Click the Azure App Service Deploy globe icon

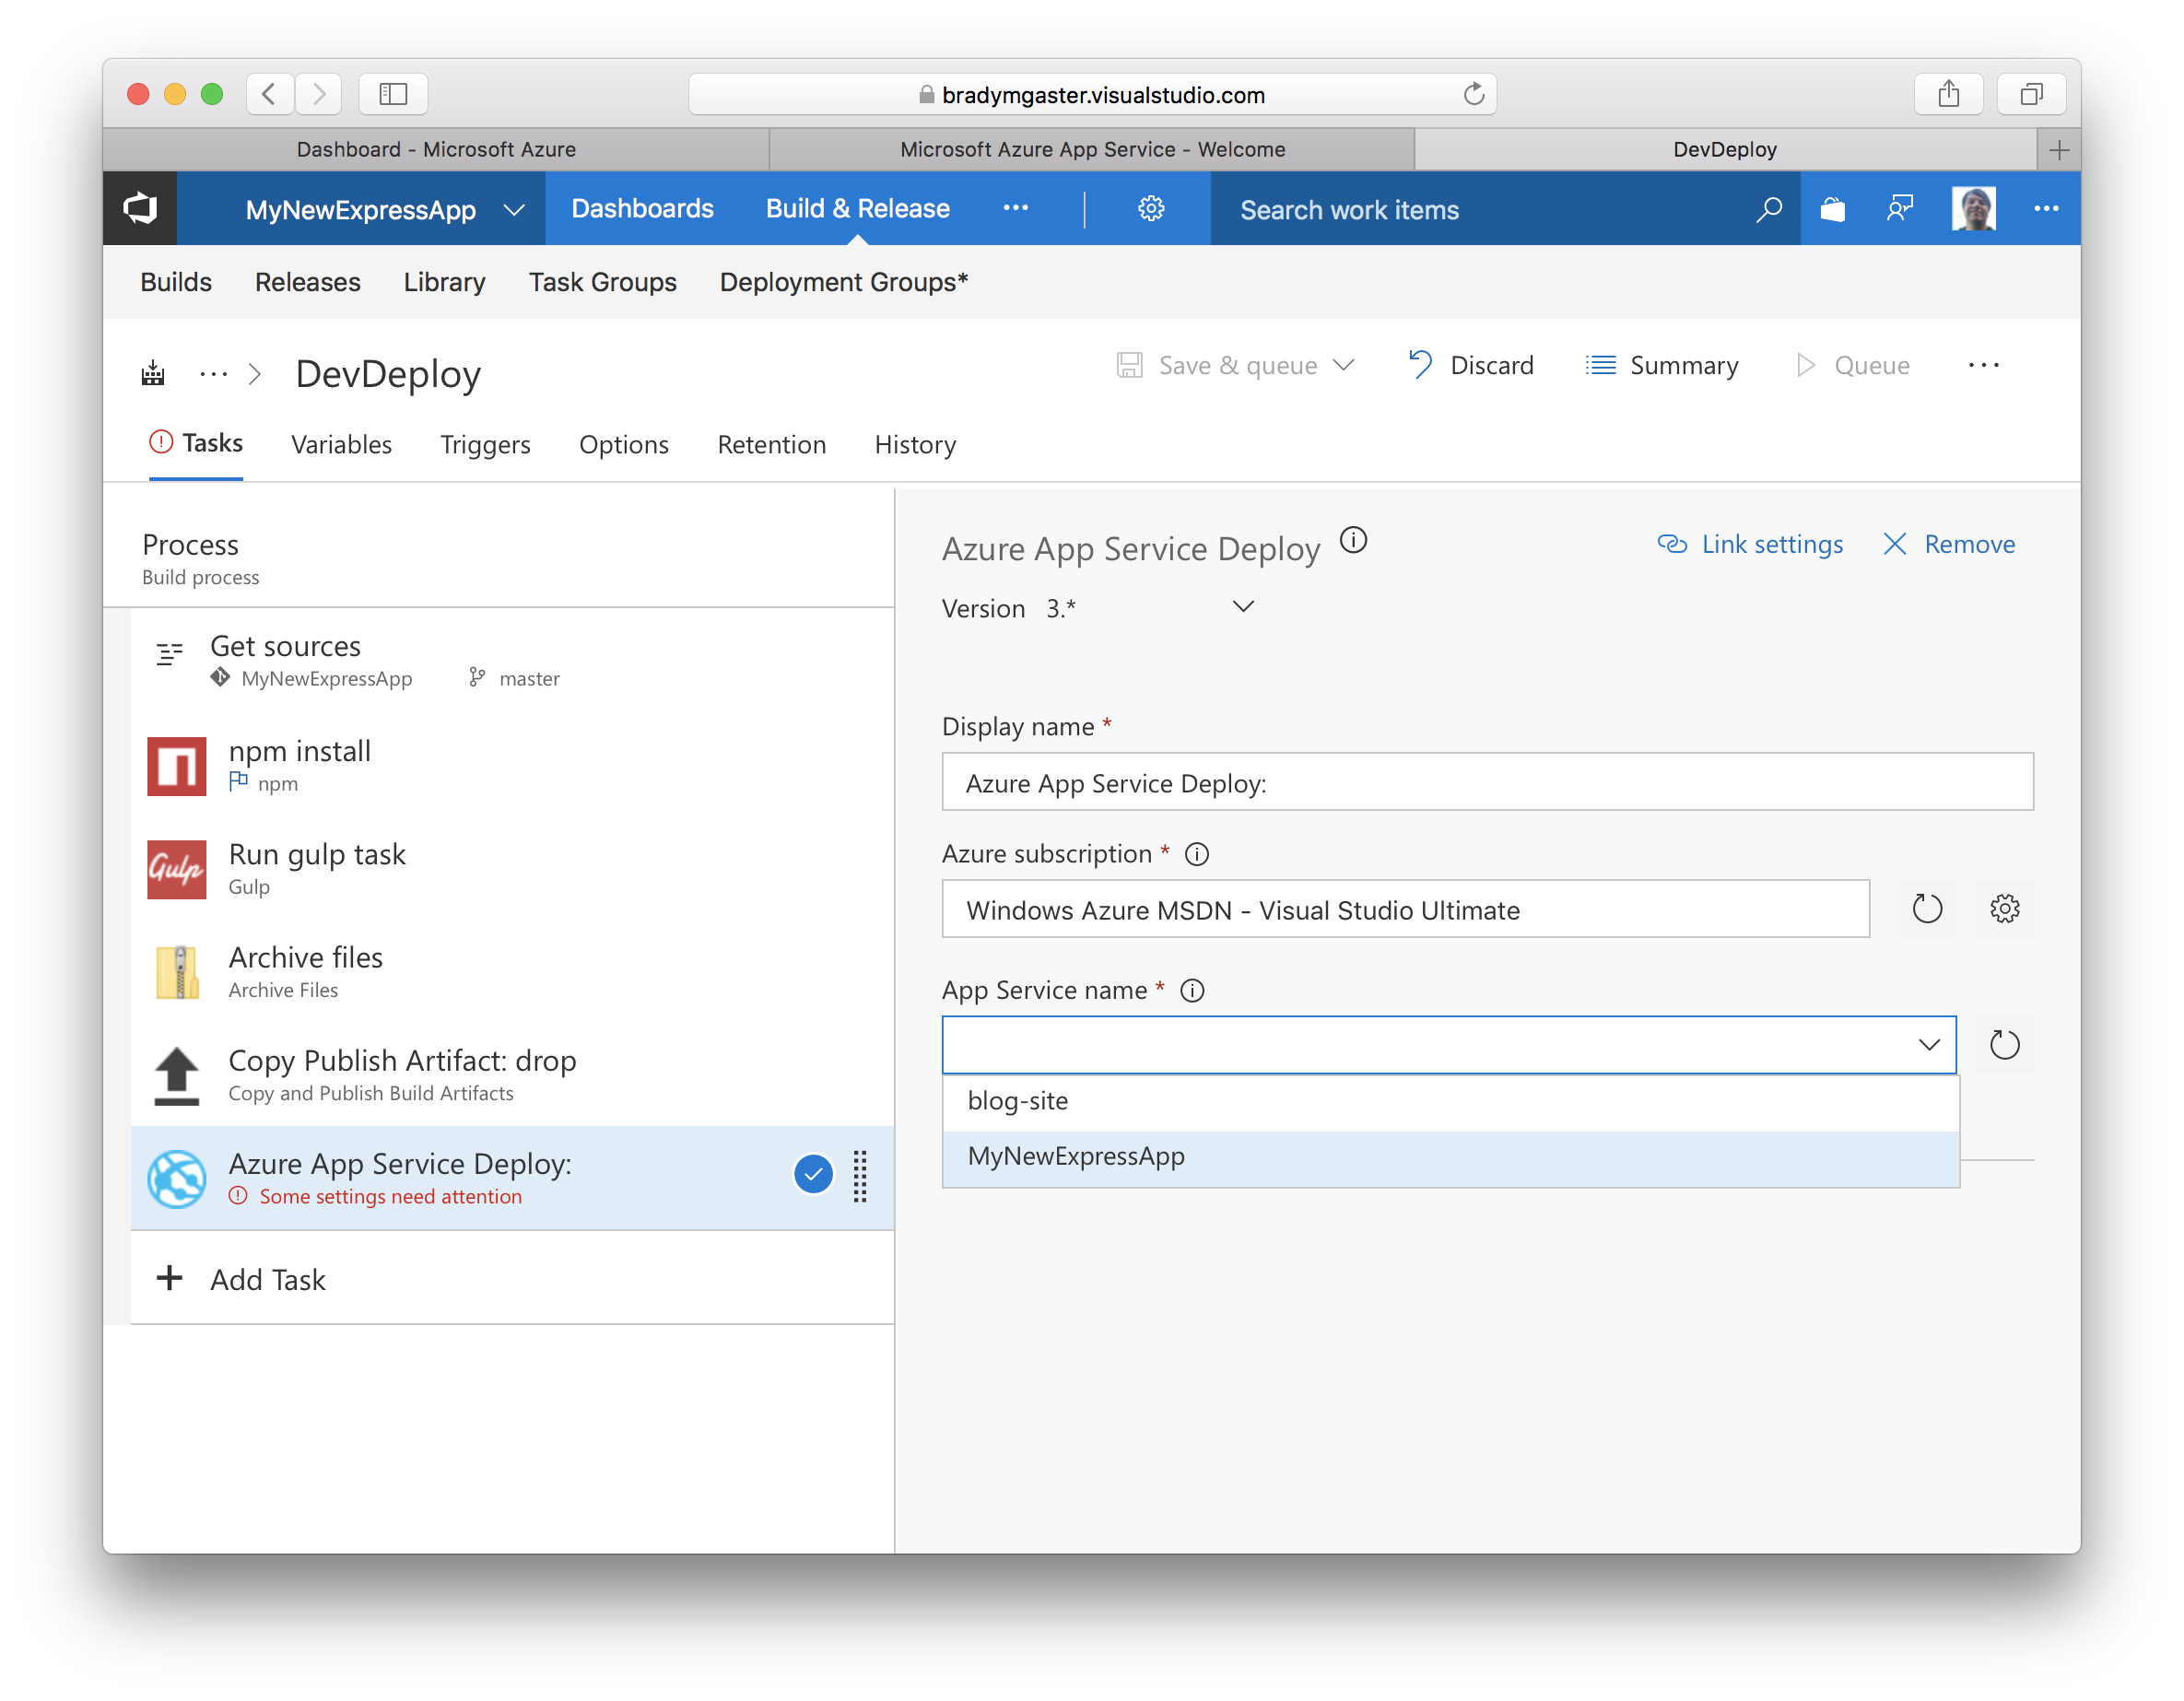[177, 1178]
